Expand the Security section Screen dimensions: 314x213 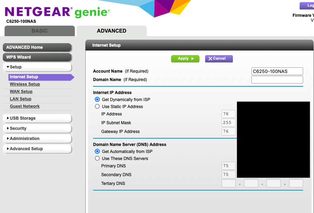(37, 128)
